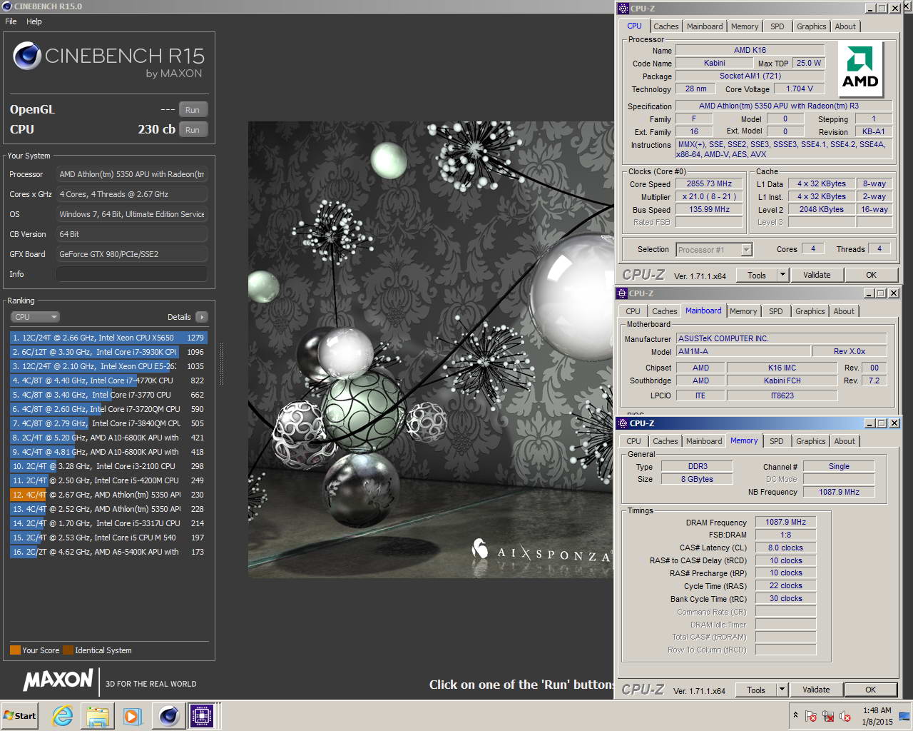Switch to About tab in top CPU-Z window
913x731 pixels.
(845, 26)
